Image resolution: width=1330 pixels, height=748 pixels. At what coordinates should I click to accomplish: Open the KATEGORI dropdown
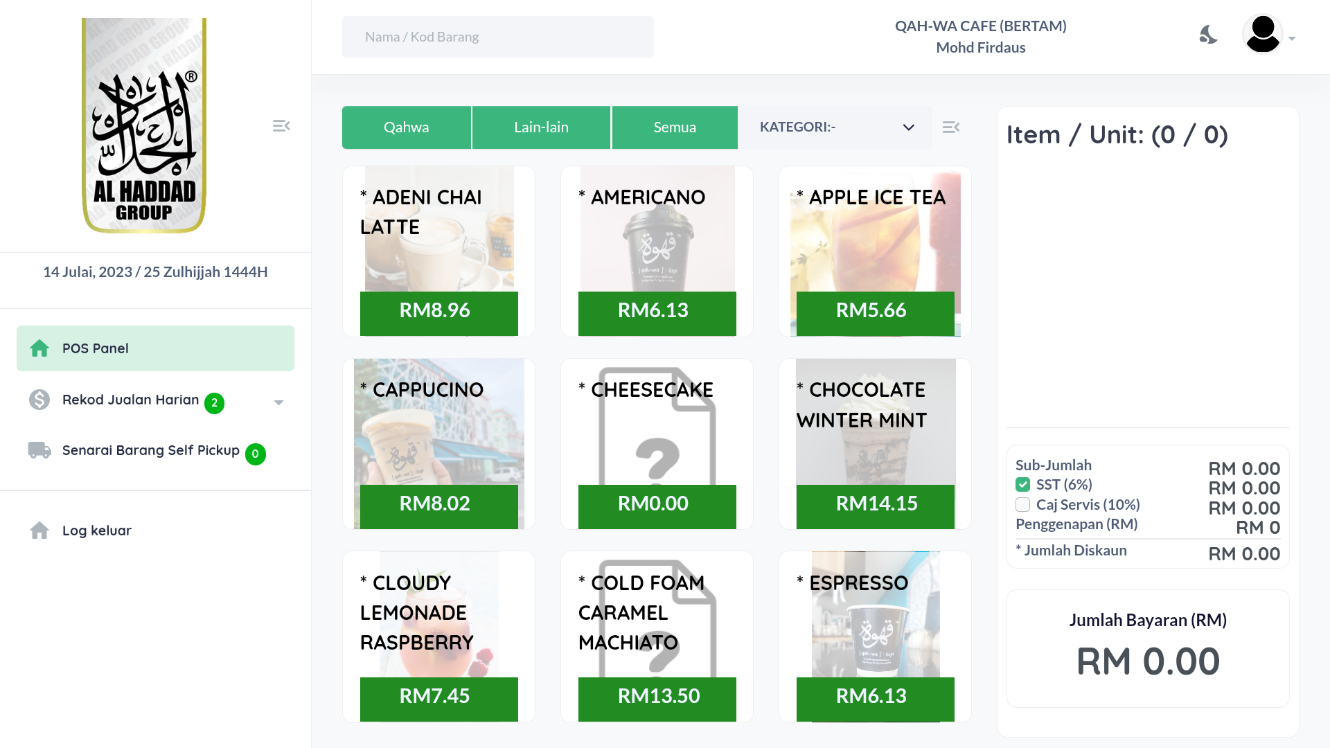click(835, 127)
